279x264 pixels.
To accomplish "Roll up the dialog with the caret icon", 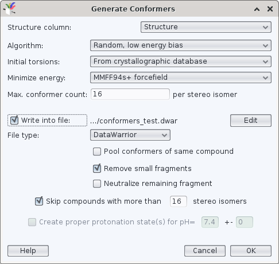I will (257, 9).
